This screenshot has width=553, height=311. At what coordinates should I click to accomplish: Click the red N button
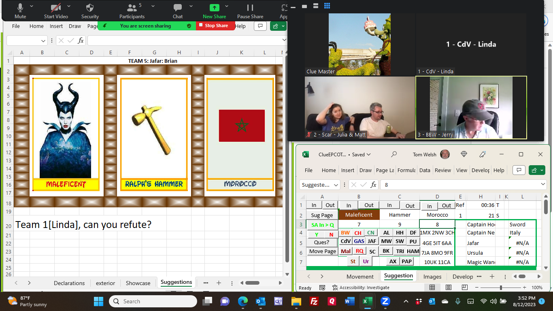[x=331, y=234]
